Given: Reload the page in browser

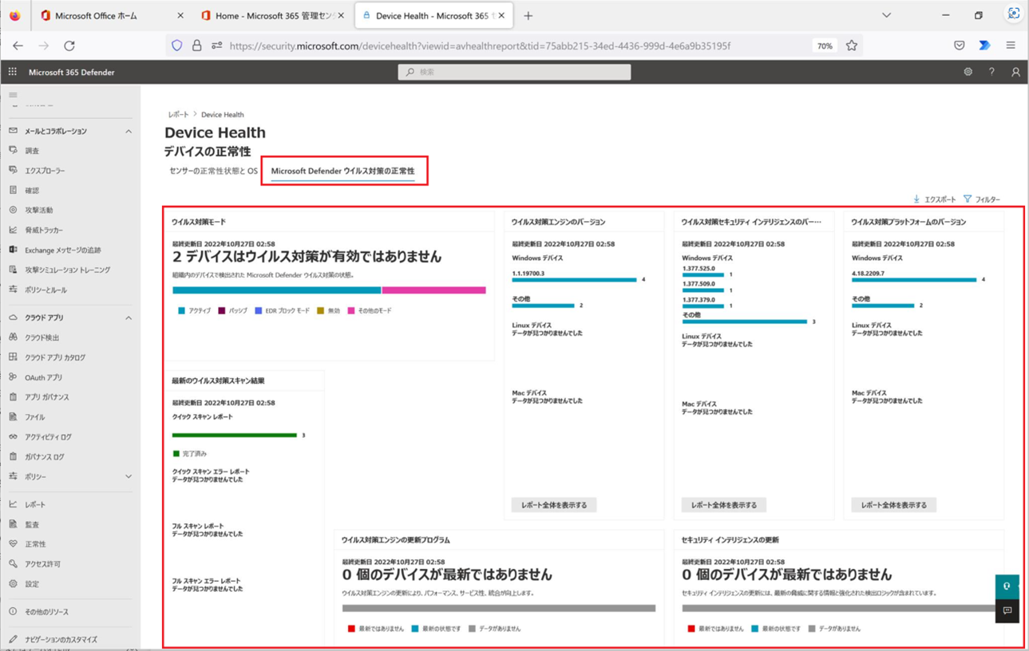Looking at the screenshot, I should tap(69, 45).
